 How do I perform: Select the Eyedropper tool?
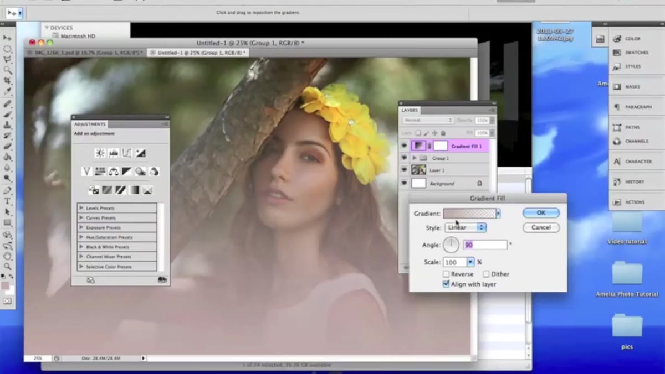click(x=7, y=91)
